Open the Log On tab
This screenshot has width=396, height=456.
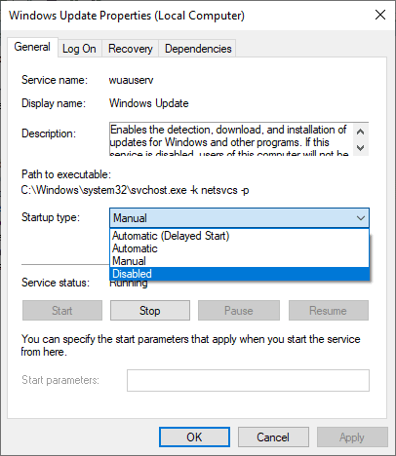pos(79,49)
